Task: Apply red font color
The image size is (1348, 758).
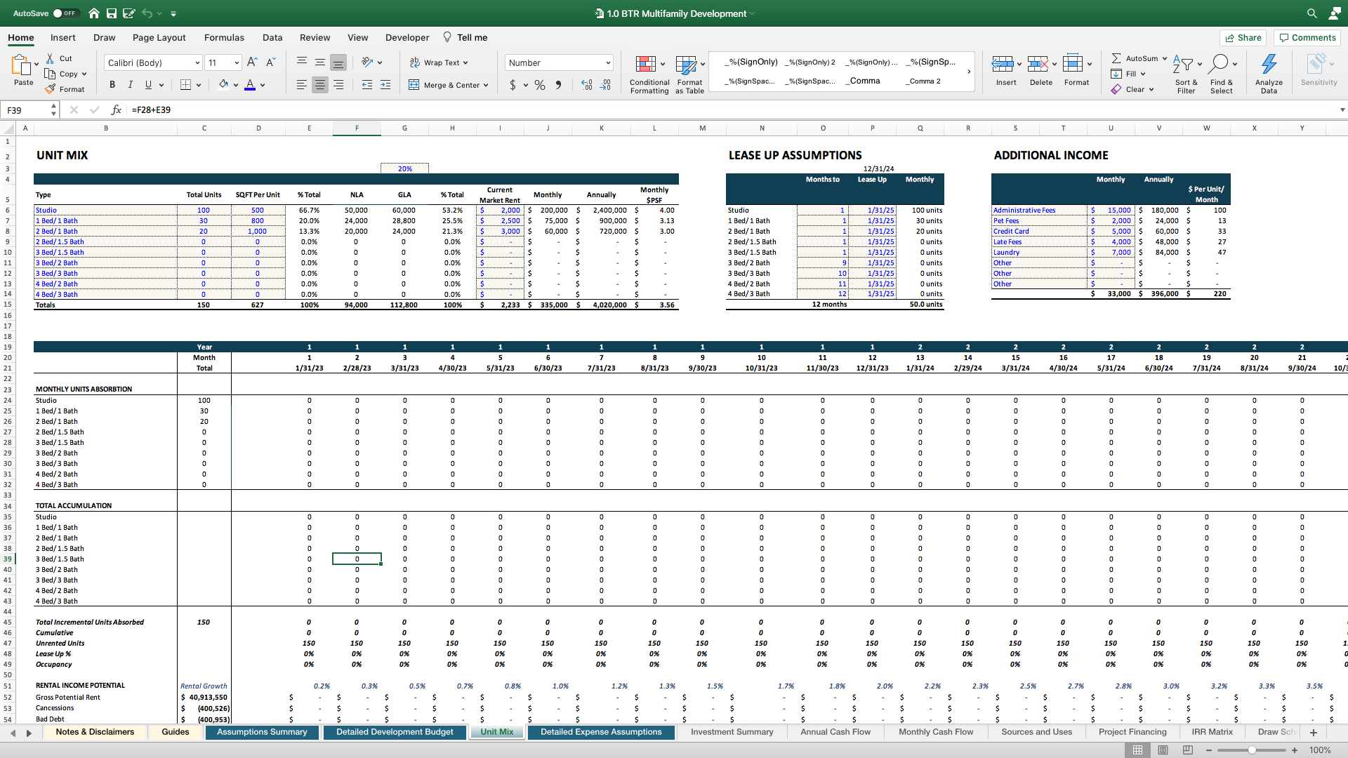Action: coord(250,85)
